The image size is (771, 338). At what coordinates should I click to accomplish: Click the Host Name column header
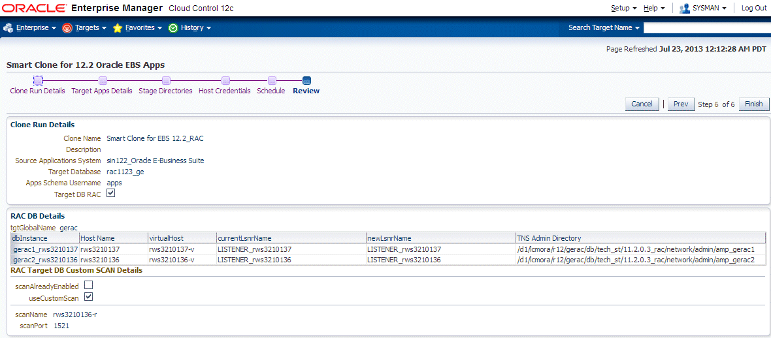113,238
